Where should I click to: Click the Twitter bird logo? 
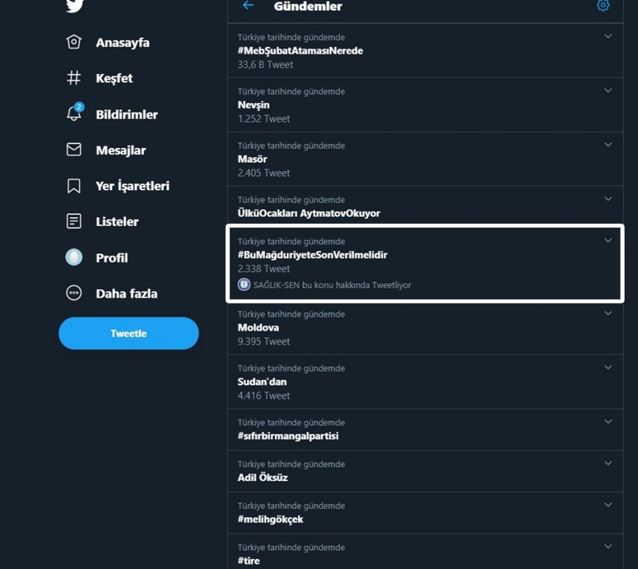point(75,5)
